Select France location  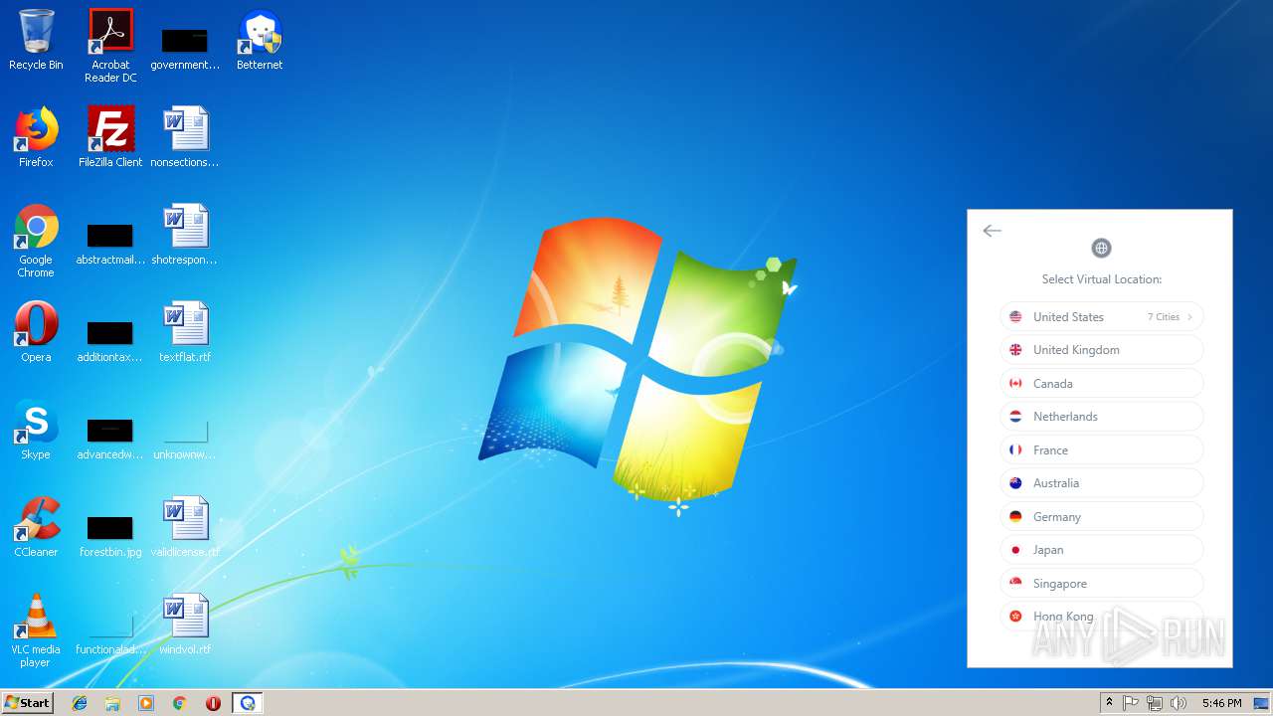[1102, 450]
